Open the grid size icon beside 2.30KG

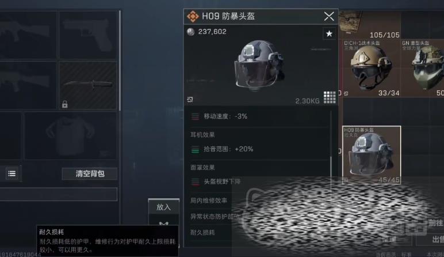coord(330,97)
